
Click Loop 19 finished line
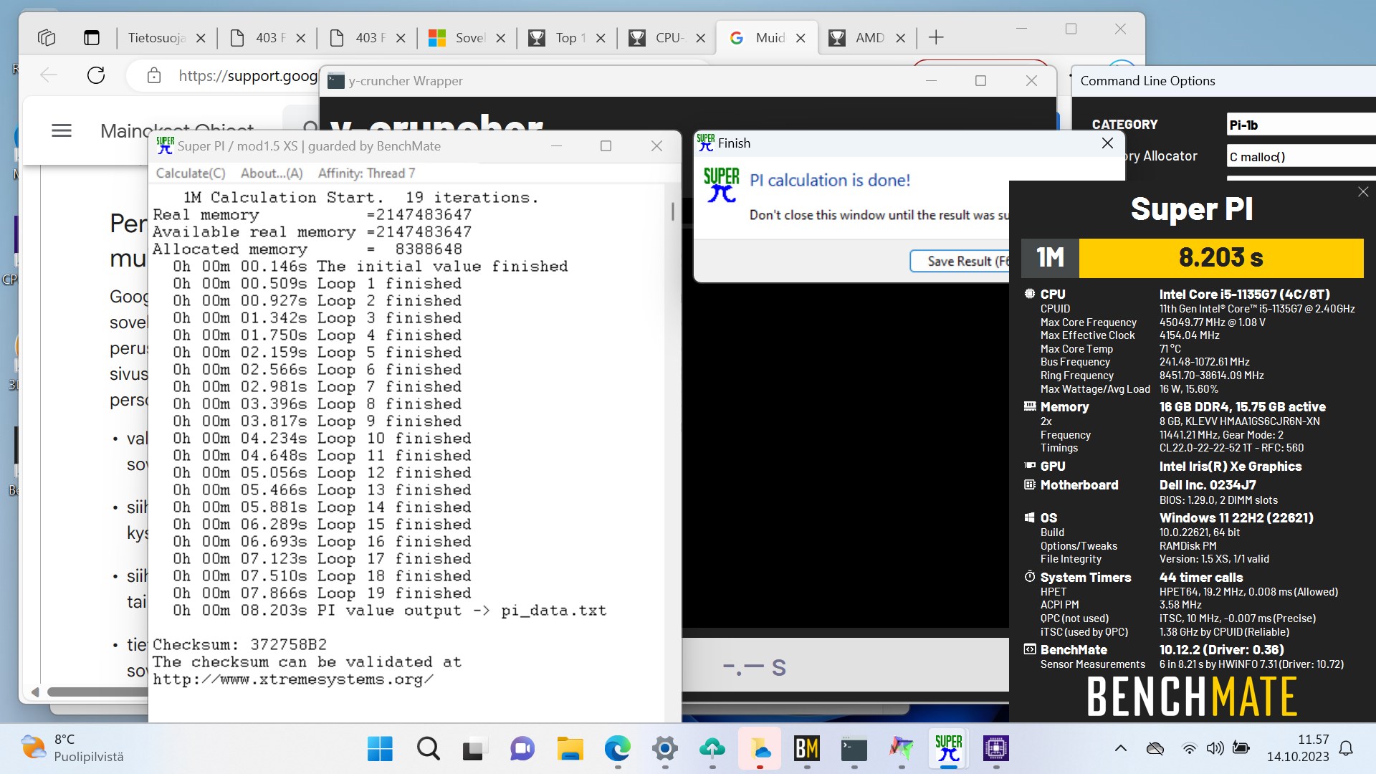point(322,593)
